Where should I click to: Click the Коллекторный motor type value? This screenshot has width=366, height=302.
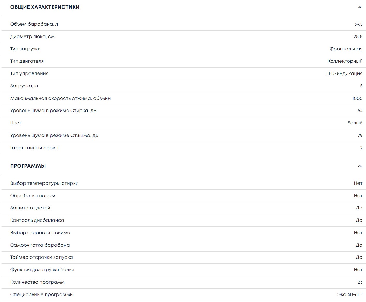coord(345,61)
